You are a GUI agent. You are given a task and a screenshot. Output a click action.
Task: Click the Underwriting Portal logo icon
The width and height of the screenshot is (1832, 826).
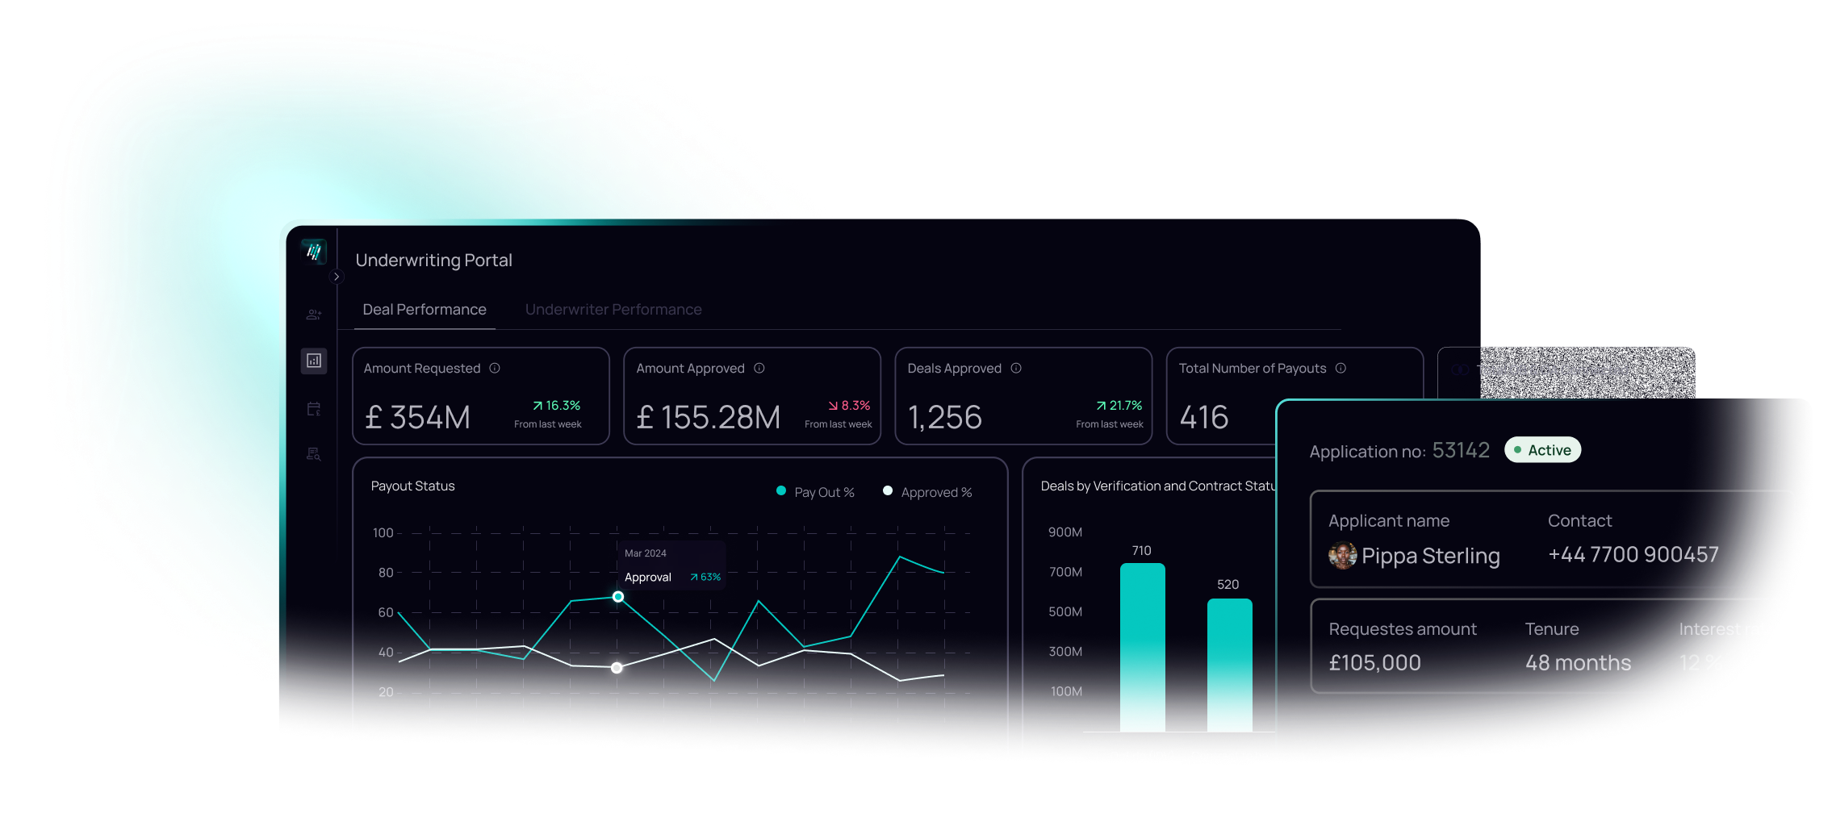[314, 252]
